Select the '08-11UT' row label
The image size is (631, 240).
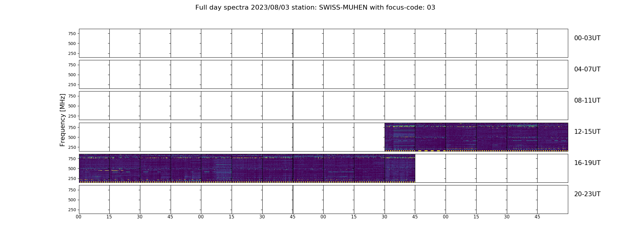pyautogui.click(x=587, y=100)
